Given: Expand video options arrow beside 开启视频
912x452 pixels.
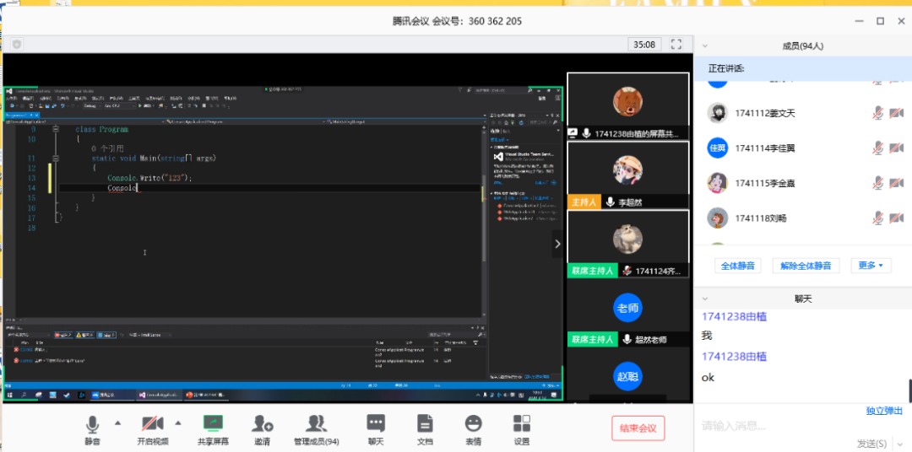Looking at the screenshot, I should pos(178,422).
